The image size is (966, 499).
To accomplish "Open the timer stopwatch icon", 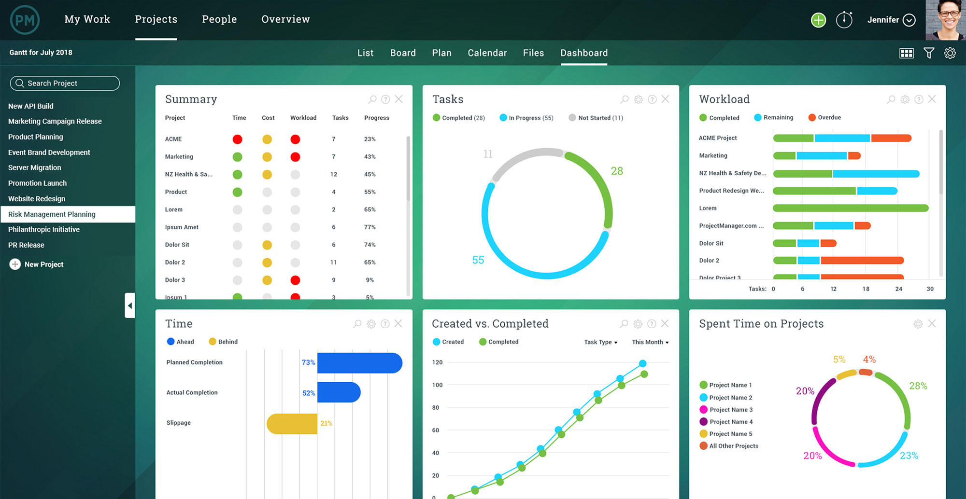I will coord(844,20).
